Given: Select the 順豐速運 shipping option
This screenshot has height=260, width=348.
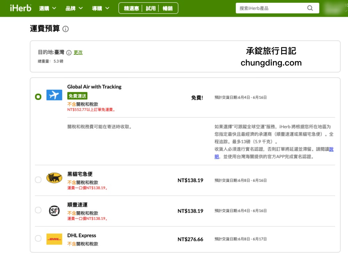Looking at the screenshot, I should click(38, 210).
